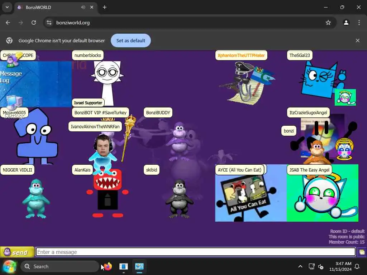The height and width of the screenshot is (275, 367).
Task: Select the white numberblocks character
Action: (108, 82)
